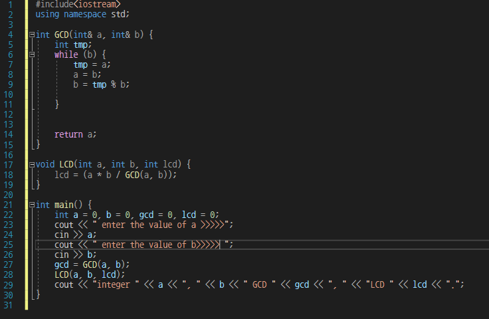This screenshot has height=319, width=489.
Task: Click 'LCD(a, b, lcd);' call
Action: [x=90, y=274]
